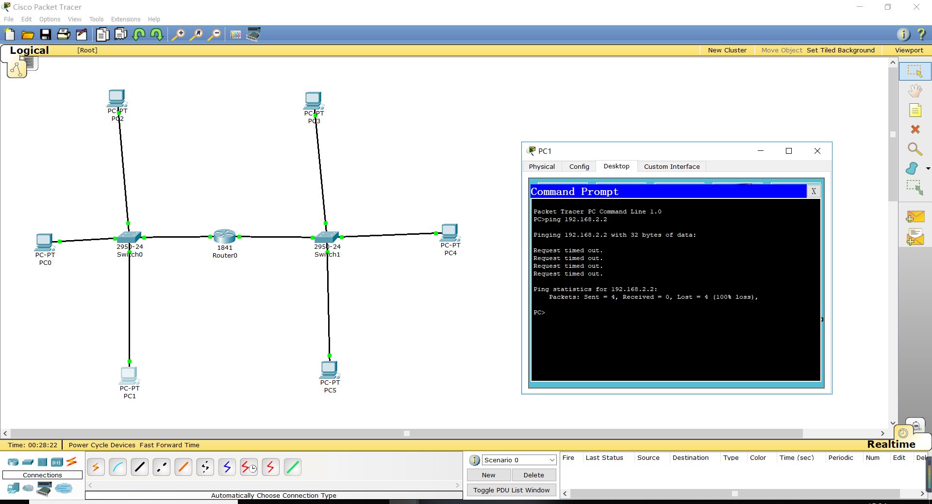Select the copper straight-through cable
Screen dimensions: 932x504
(140, 467)
